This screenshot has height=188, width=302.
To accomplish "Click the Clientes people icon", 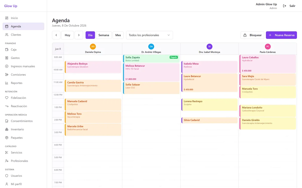I will [7, 35].
